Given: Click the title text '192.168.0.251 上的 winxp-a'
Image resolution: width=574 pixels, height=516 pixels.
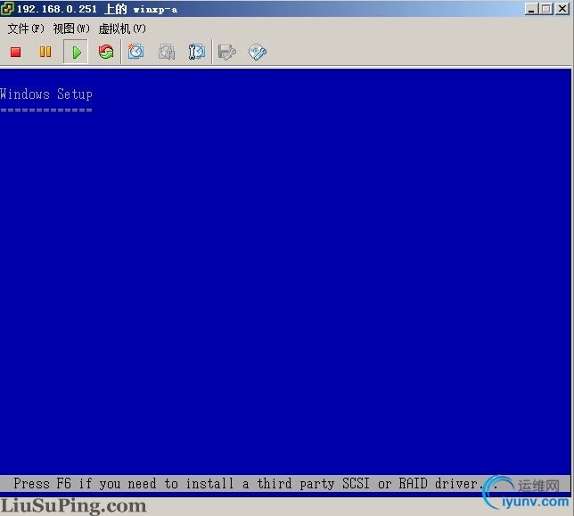Looking at the screenshot, I should pos(97,9).
